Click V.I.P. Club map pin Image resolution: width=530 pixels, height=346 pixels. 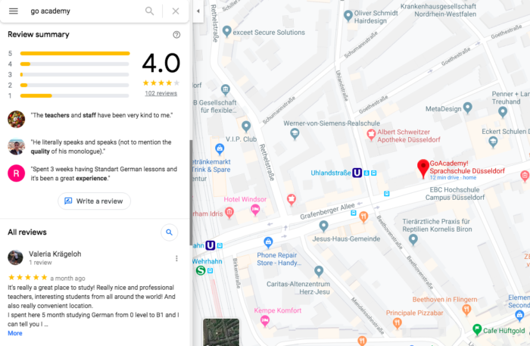point(246,126)
